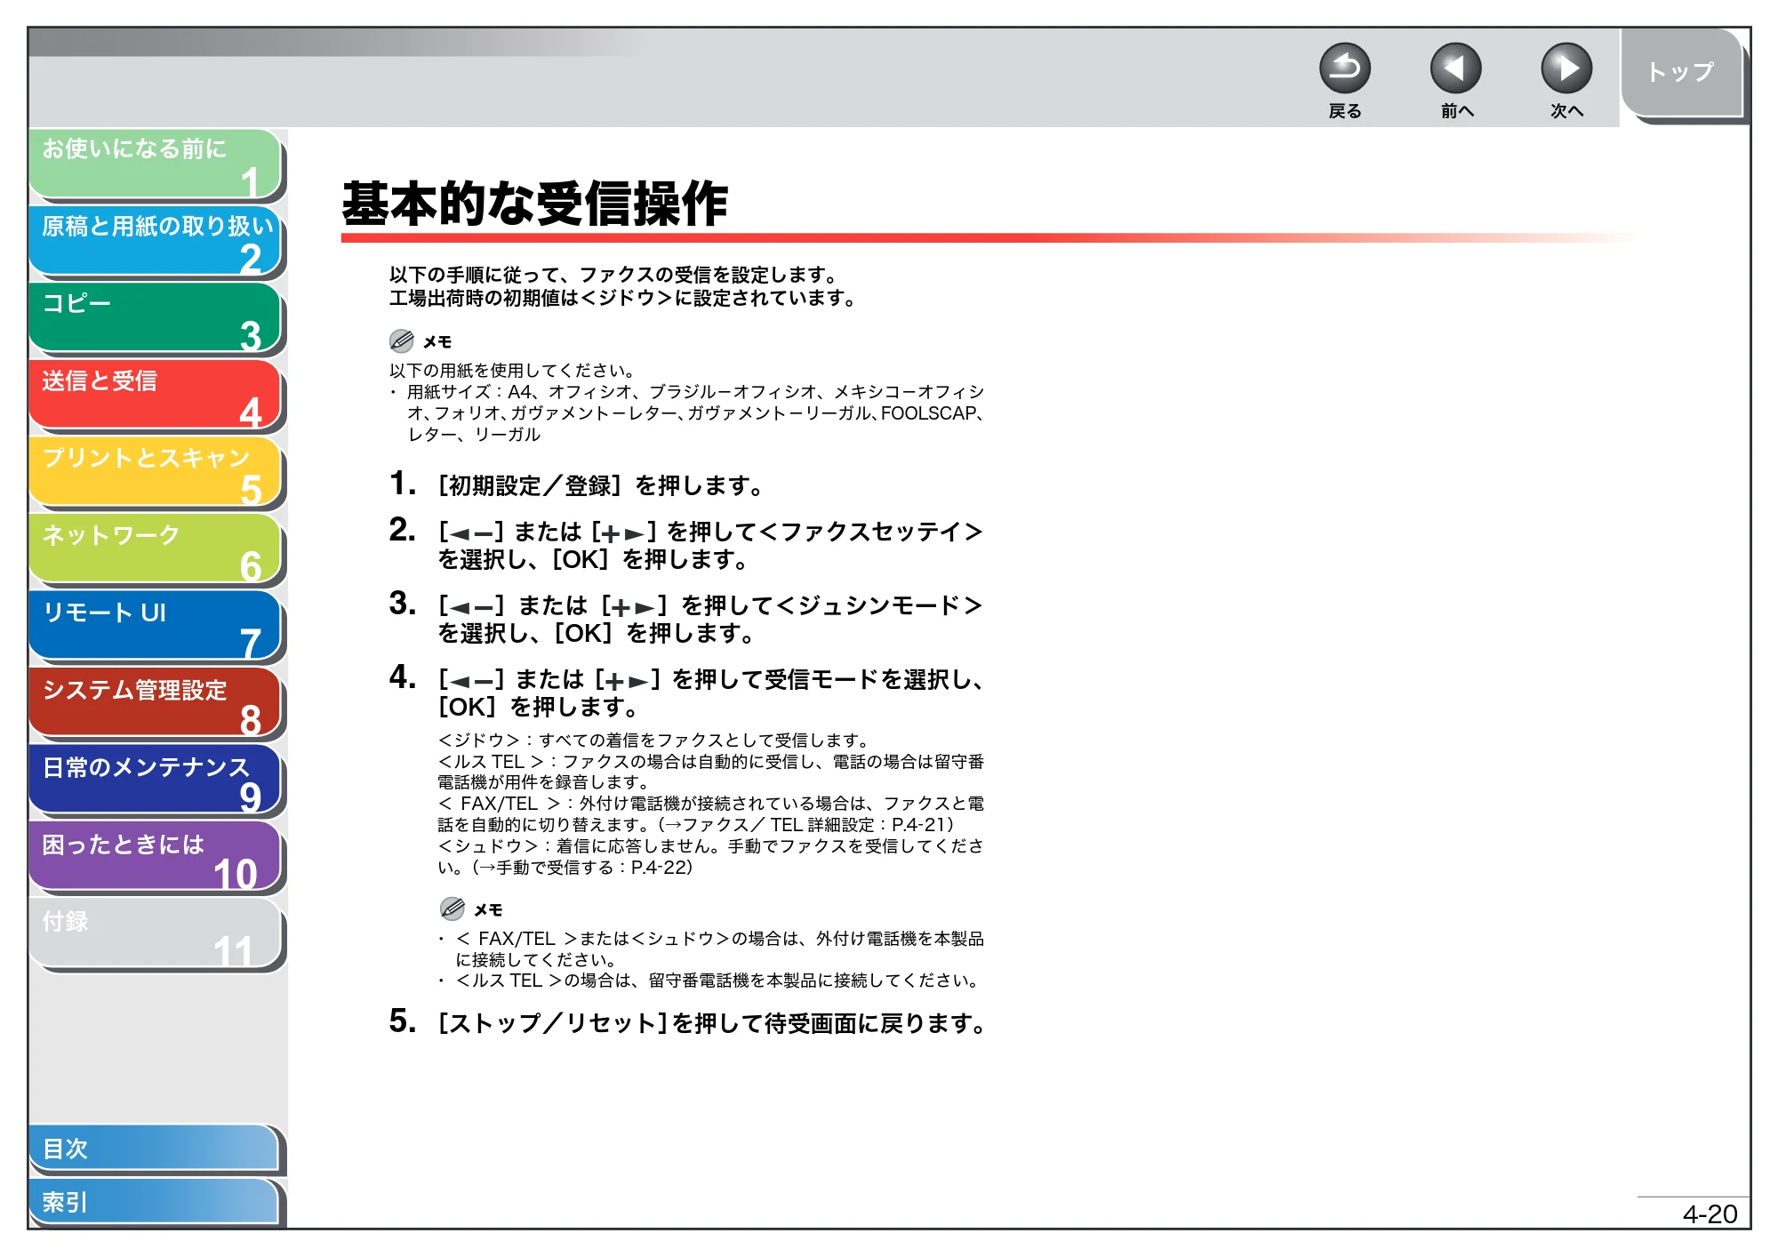Select the ネットワーク chapter 6 tab
1778x1257 pixels.
(156, 549)
